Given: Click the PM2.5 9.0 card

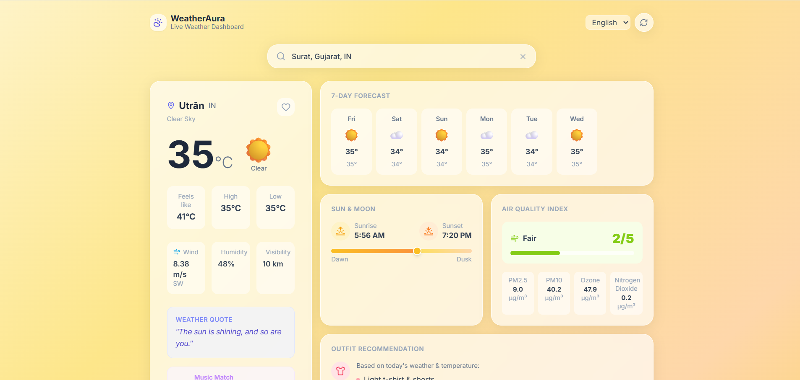Looking at the screenshot, I should [x=518, y=293].
